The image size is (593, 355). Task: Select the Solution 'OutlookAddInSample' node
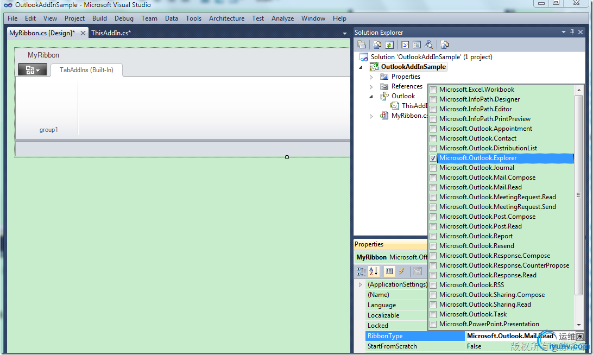(x=431, y=57)
